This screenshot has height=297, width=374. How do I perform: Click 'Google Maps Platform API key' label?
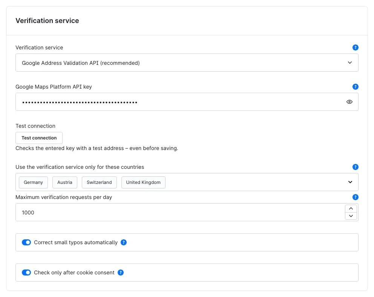point(54,87)
